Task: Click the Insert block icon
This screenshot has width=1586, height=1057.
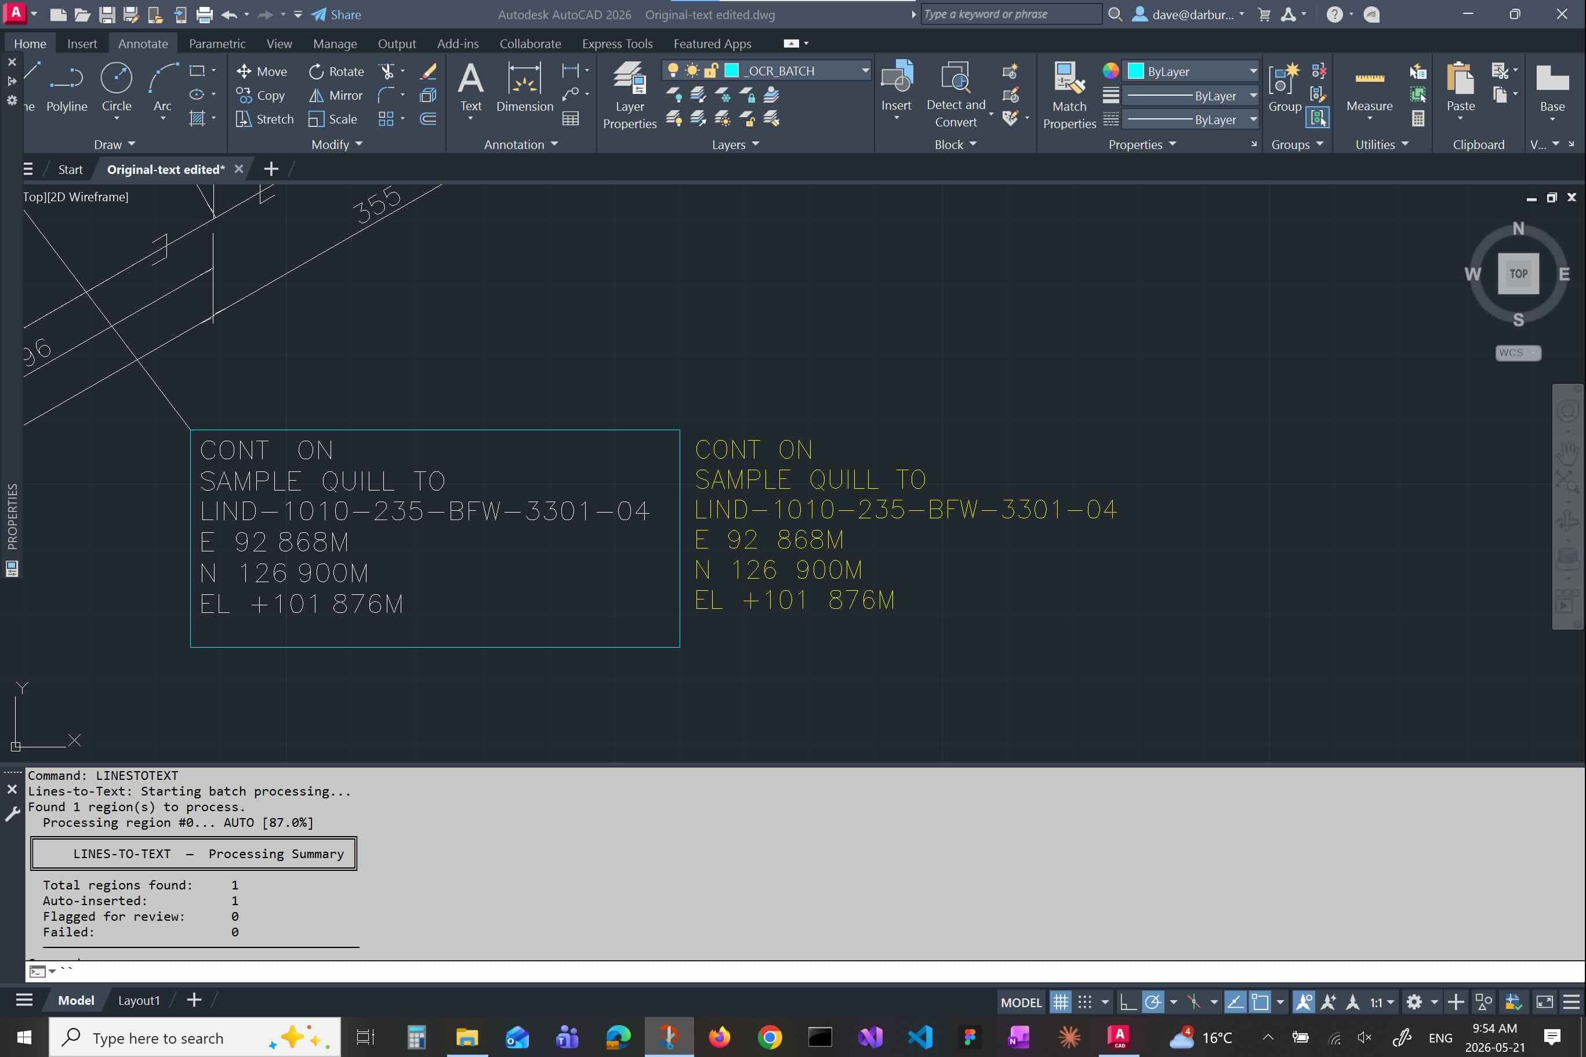Action: tap(897, 86)
